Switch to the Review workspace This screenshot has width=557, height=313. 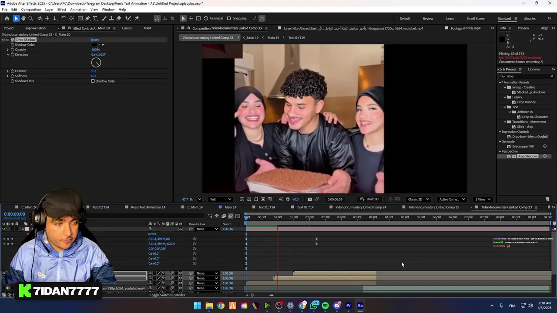[x=428, y=18]
